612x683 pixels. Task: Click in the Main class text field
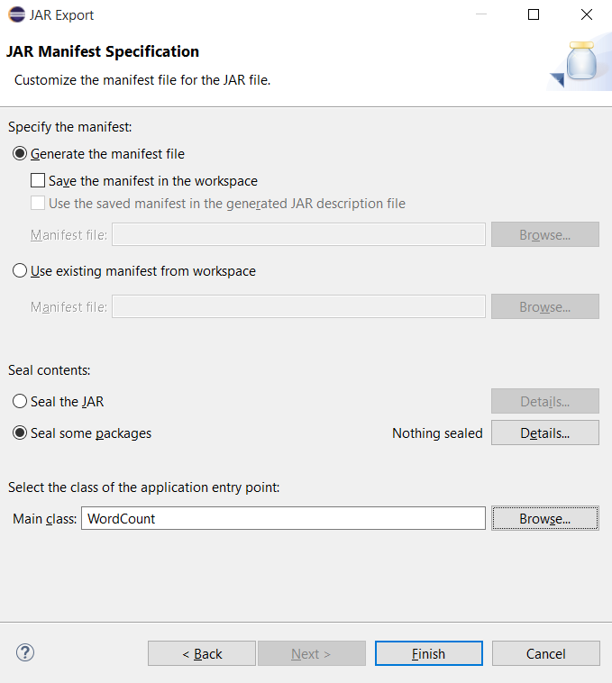(x=283, y=519)
